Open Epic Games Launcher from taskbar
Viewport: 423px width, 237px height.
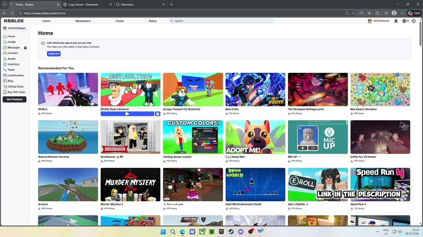click(x=221, y=232)
